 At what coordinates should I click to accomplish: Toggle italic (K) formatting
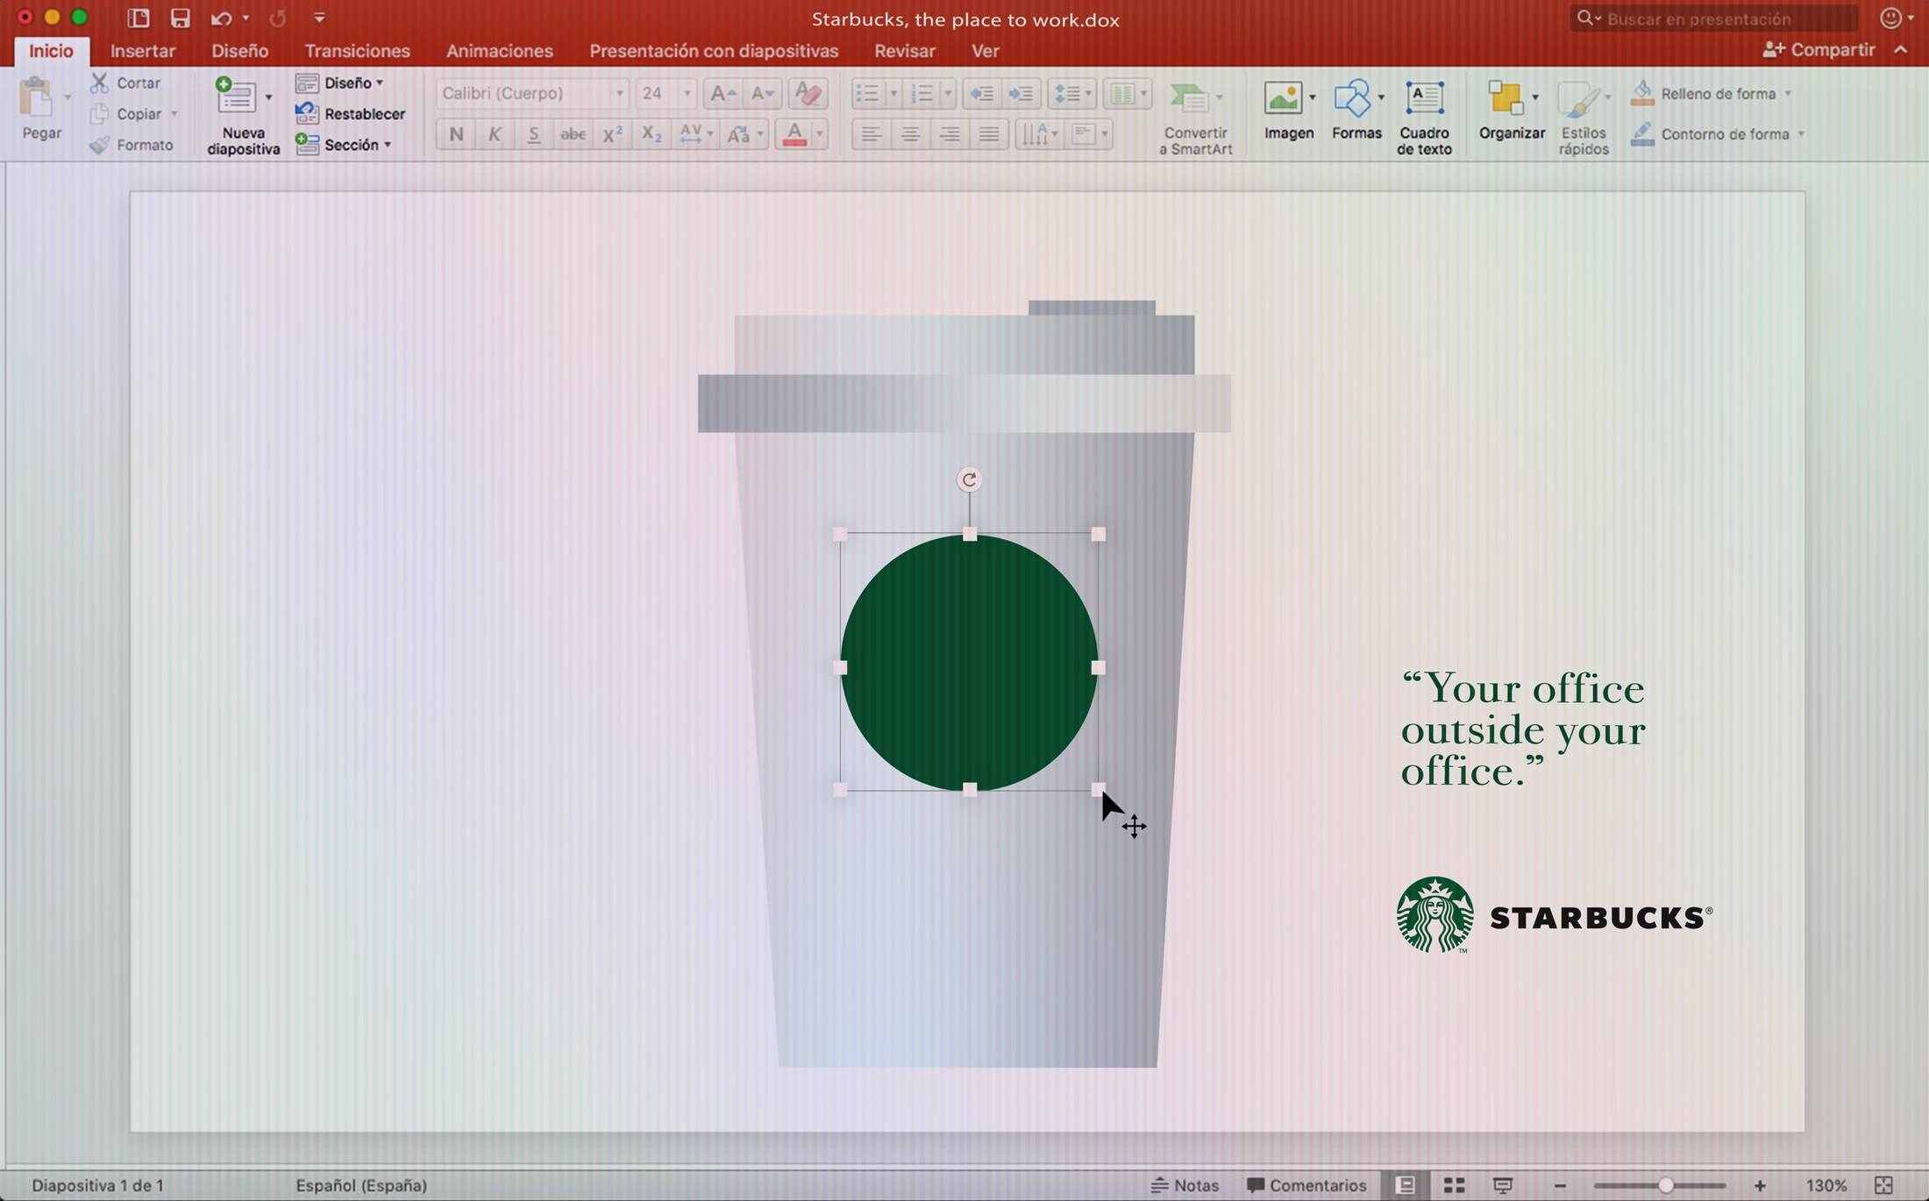point(495,134)
